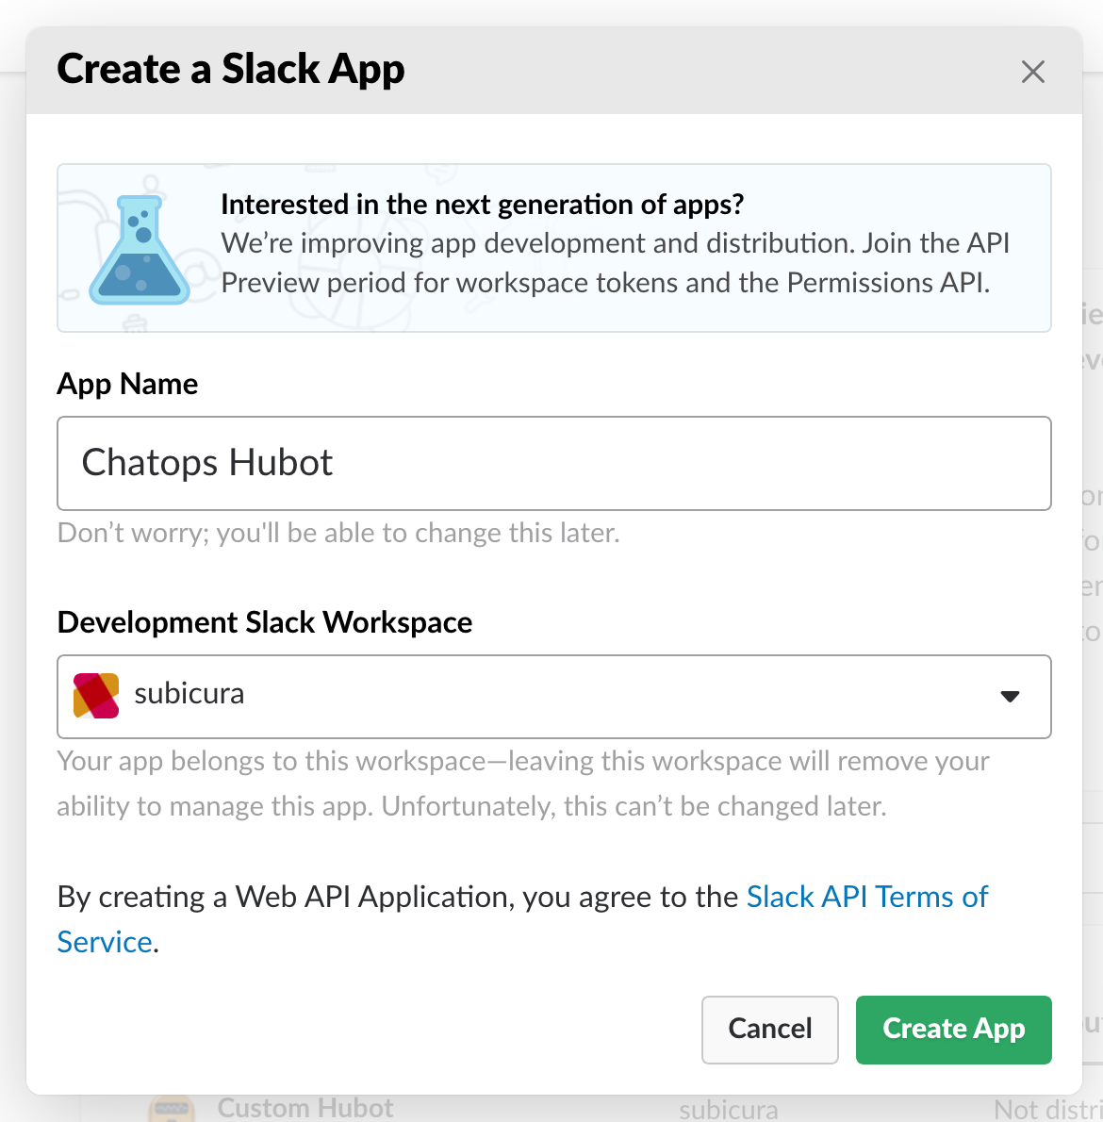The image size is (1103, 1122).
Task: Click the green Create App button
Action: coord(953,1030)
